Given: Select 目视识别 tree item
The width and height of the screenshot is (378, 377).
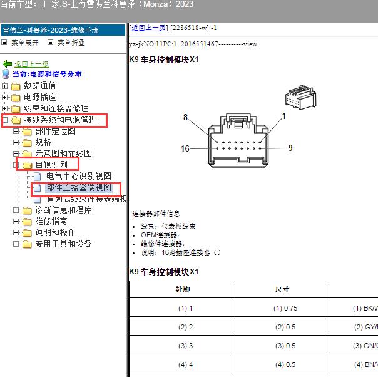Looking at the screenshot, I should click(x=51, y=165).
